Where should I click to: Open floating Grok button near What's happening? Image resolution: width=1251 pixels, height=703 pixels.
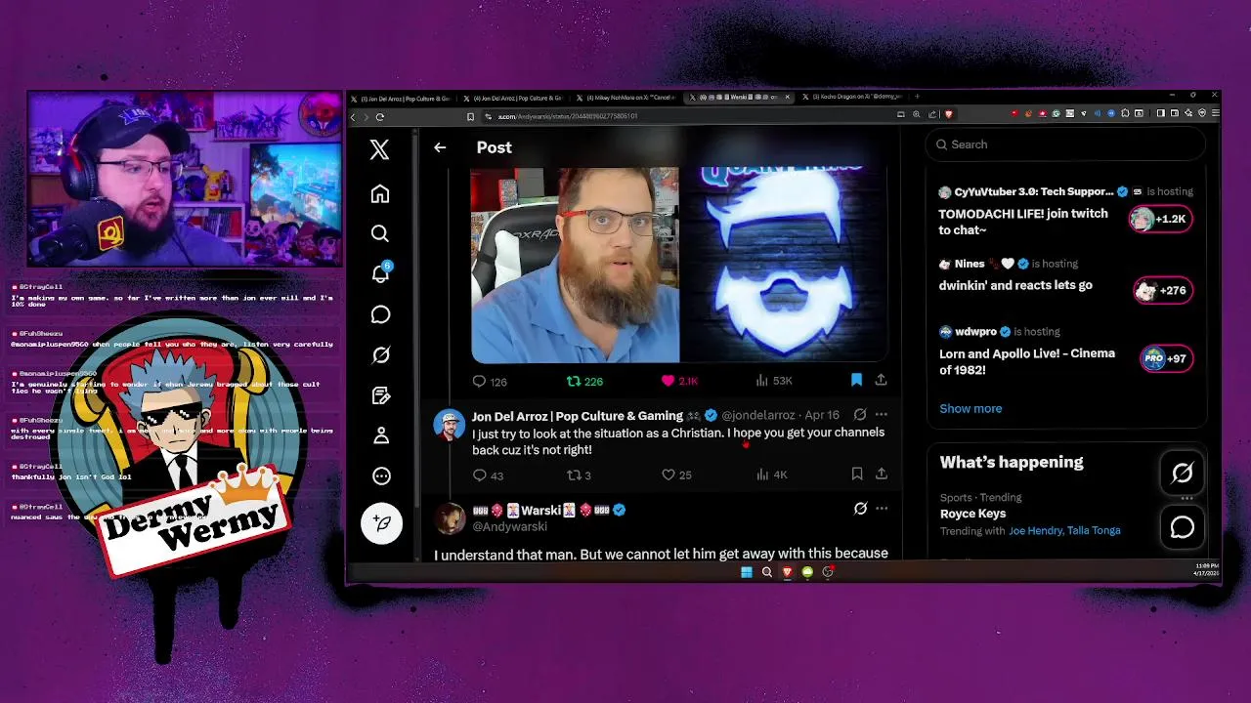point(1182,474)
